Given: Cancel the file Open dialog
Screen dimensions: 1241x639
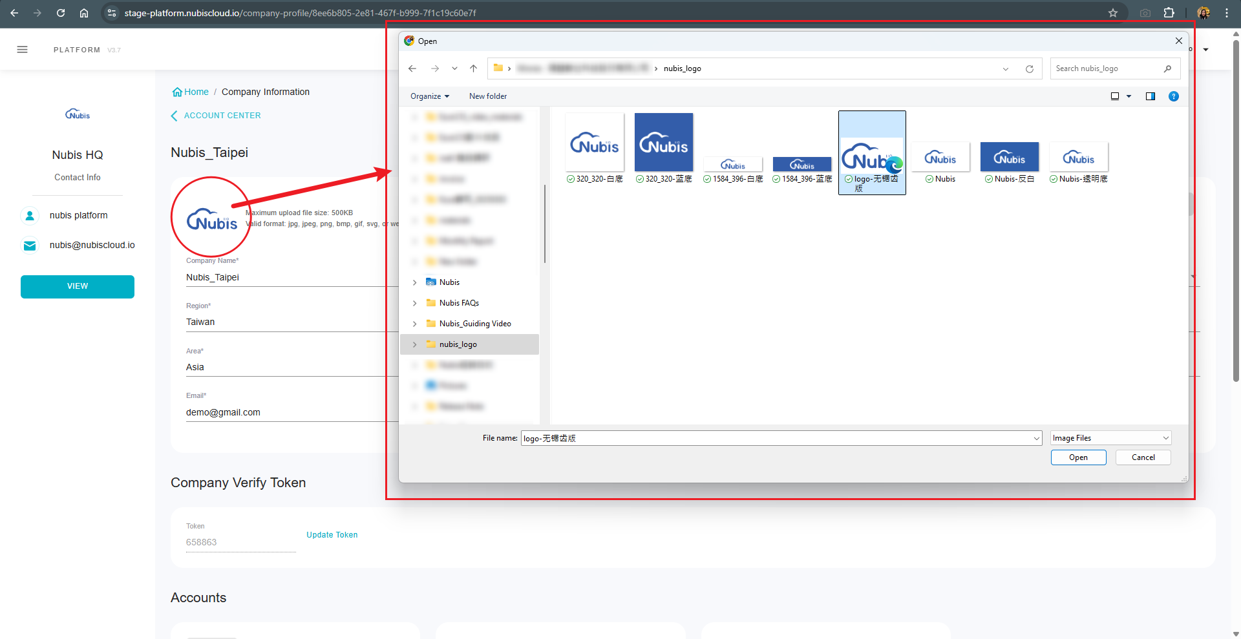Looking at the screenshot, I should point(1143,457).
